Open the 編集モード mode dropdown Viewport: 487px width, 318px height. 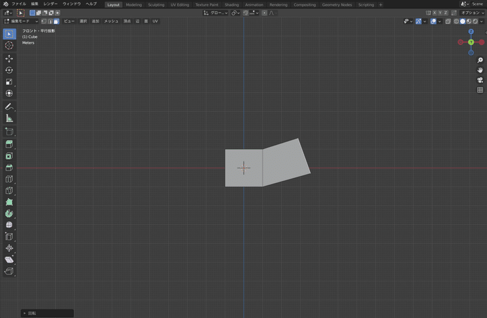click(21, 21)
